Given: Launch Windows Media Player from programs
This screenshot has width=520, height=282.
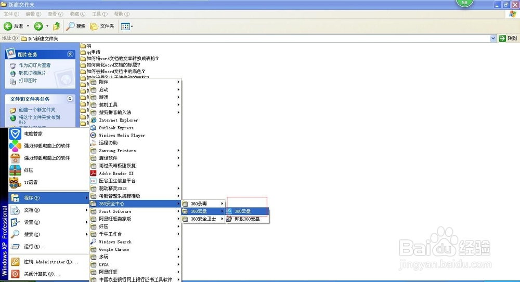Looking at the screenshot, I should (135, 135).
